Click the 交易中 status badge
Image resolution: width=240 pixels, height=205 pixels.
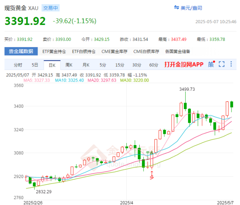(x=50, y=8)
